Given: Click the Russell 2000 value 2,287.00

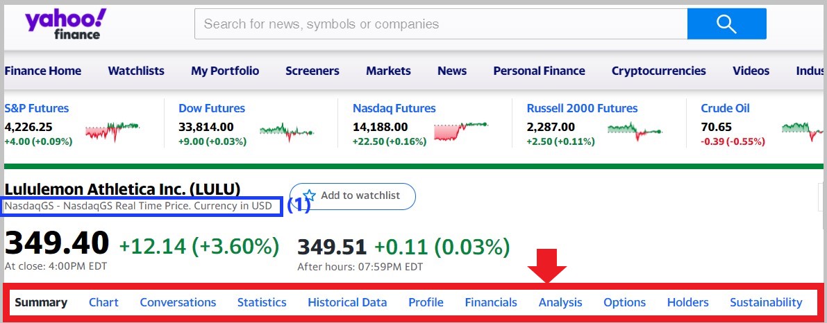Looking at the screenshot, I should pos(551,127).
